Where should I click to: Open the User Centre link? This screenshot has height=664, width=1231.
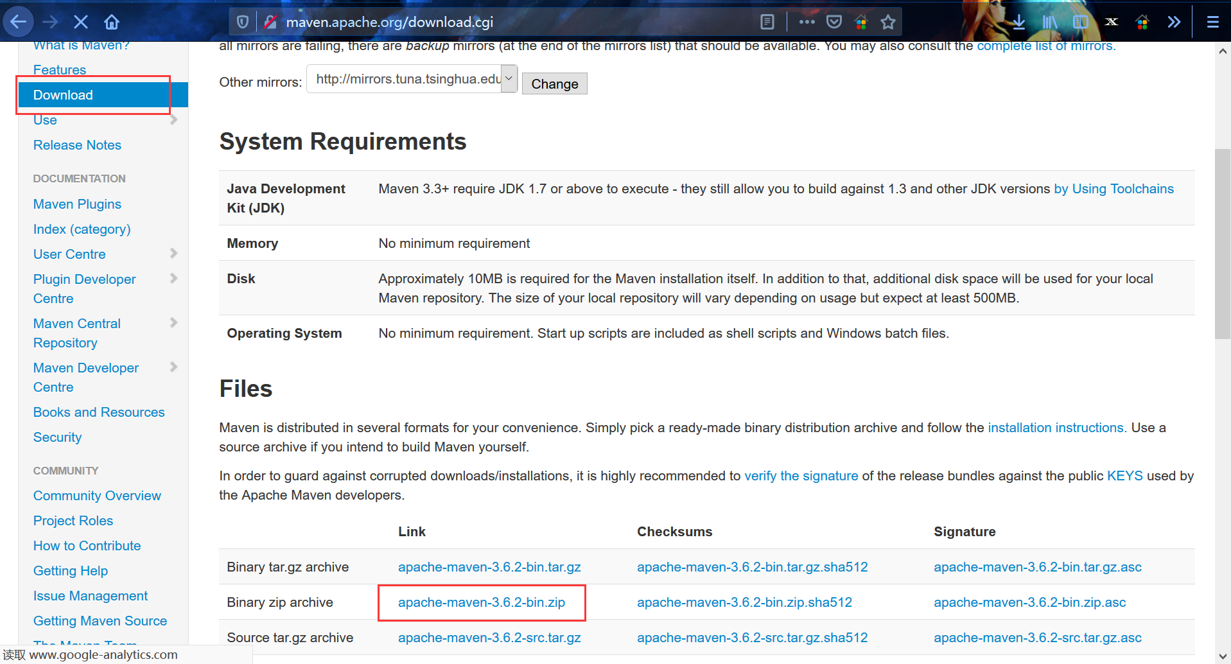pos(69,254)
